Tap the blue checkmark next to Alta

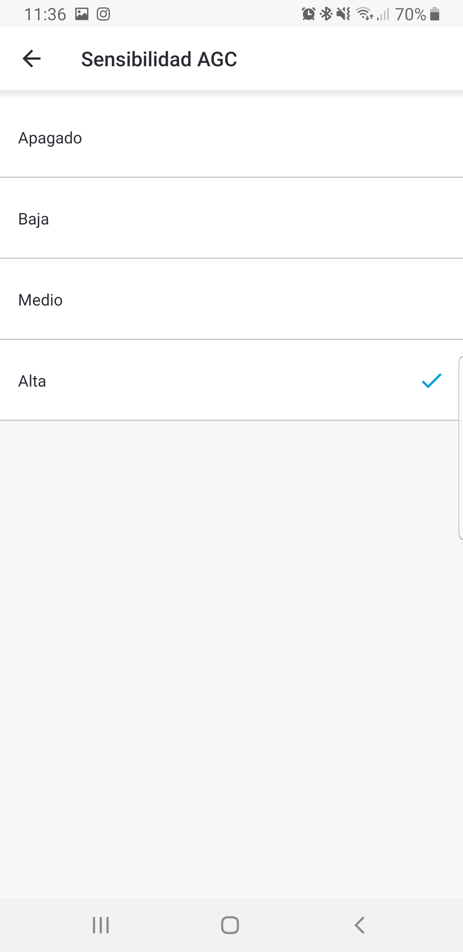[431, 381]
